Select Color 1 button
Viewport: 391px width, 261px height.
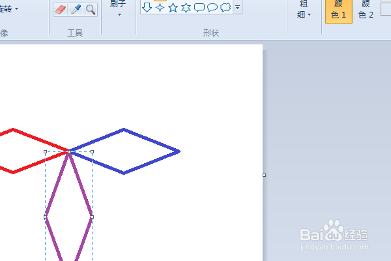pos(339,11)
